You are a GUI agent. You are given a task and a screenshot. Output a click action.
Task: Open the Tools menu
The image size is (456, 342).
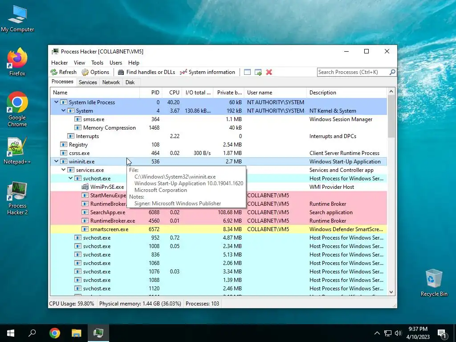click(x=97, y=62)
